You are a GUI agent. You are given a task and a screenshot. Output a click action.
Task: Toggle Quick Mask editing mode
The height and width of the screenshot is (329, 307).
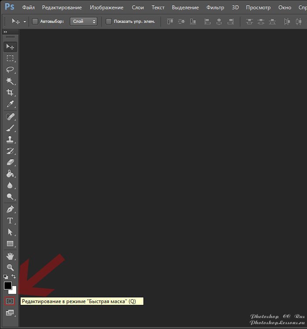point(10,301)
